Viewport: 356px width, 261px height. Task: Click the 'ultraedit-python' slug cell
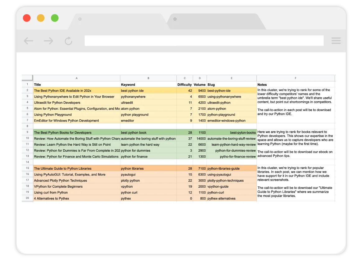(x=232, y=103)
